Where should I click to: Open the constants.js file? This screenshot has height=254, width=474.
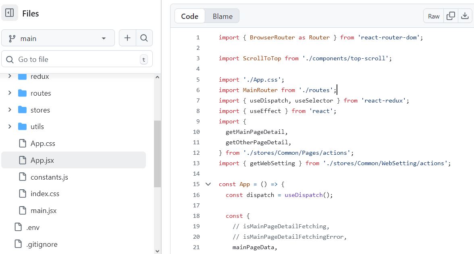coord(49,176)
